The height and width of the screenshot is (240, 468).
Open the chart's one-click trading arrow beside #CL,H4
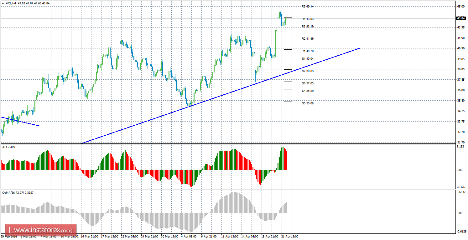click(3, 3)
